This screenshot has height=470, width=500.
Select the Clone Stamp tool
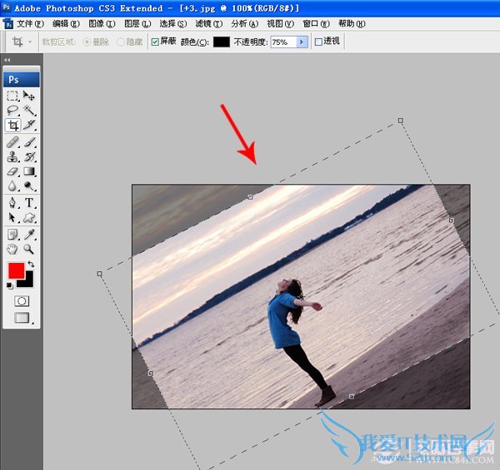pyautogui.click(x=12, y=157)
